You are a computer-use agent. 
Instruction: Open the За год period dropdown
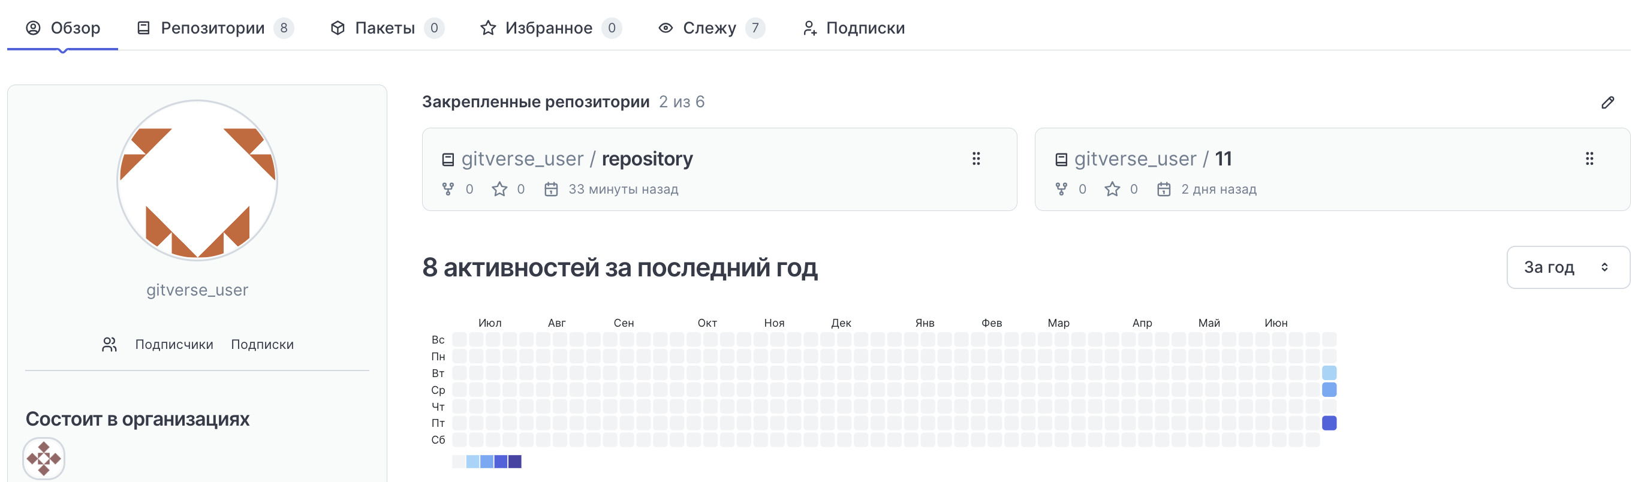[x=1567, y=267]
